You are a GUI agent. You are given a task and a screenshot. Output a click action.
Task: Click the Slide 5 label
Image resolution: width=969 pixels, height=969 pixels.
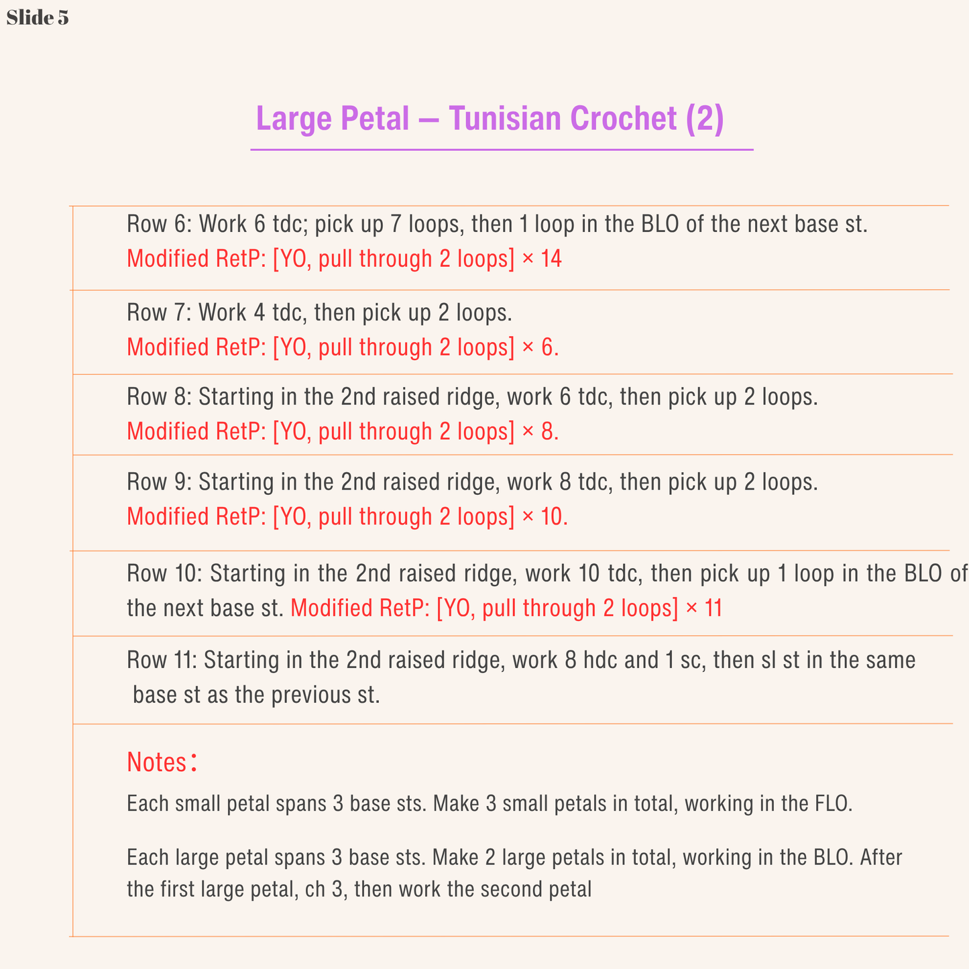(38, 18)
